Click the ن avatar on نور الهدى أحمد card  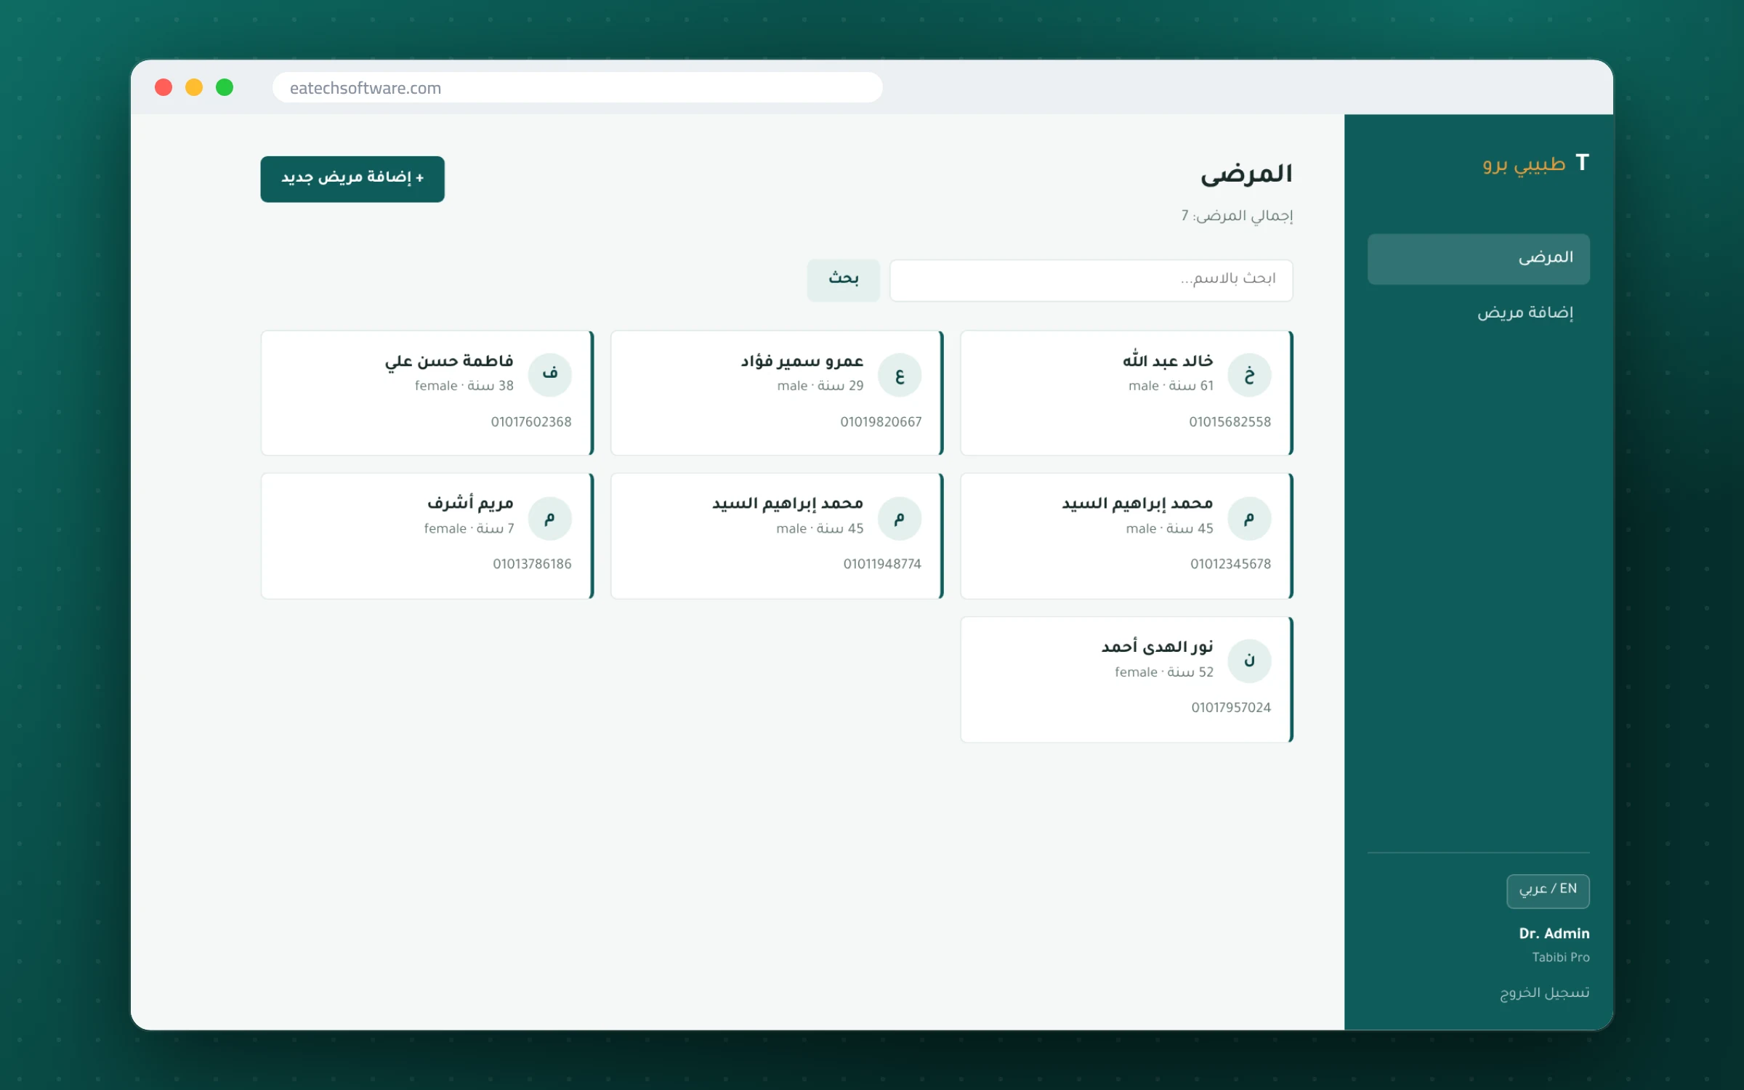click(1249, 661)
